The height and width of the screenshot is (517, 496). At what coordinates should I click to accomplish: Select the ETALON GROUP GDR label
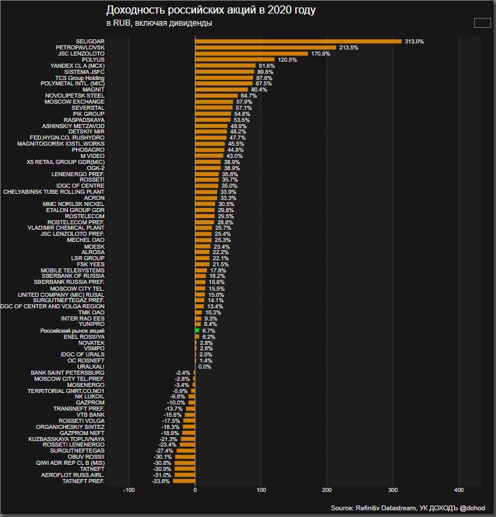tap(75, 210)
